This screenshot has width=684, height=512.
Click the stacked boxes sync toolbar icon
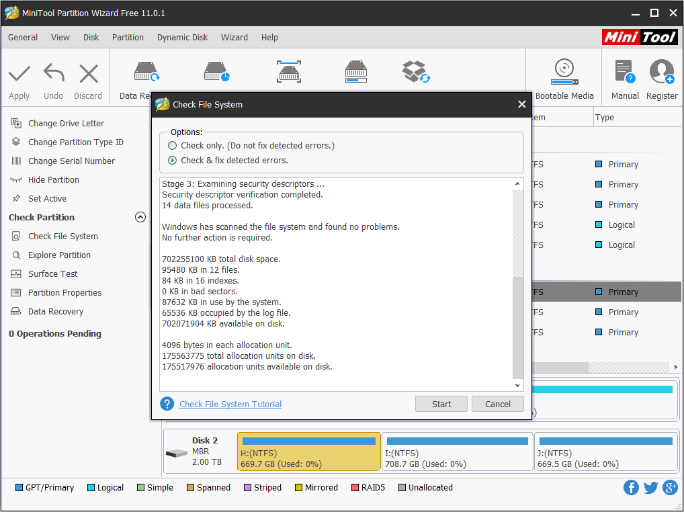[x=416, y=71]
